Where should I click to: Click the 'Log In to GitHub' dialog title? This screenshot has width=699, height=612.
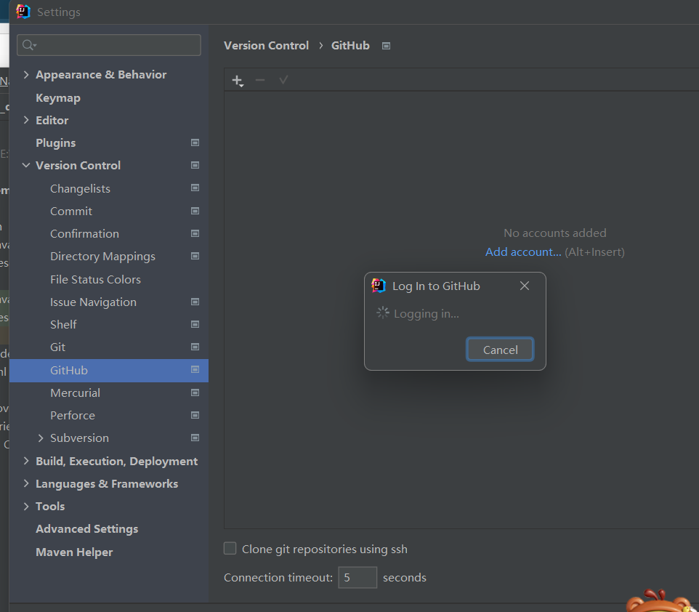coord(436,286)
